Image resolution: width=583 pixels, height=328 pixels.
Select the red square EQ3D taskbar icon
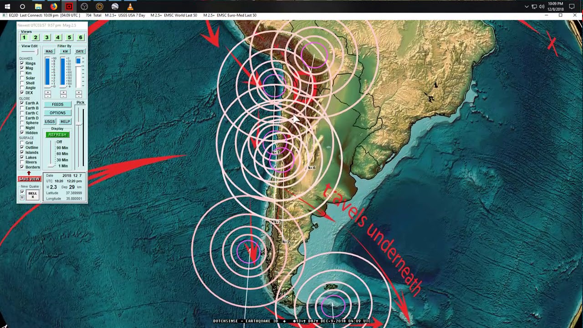pos(69,6)
